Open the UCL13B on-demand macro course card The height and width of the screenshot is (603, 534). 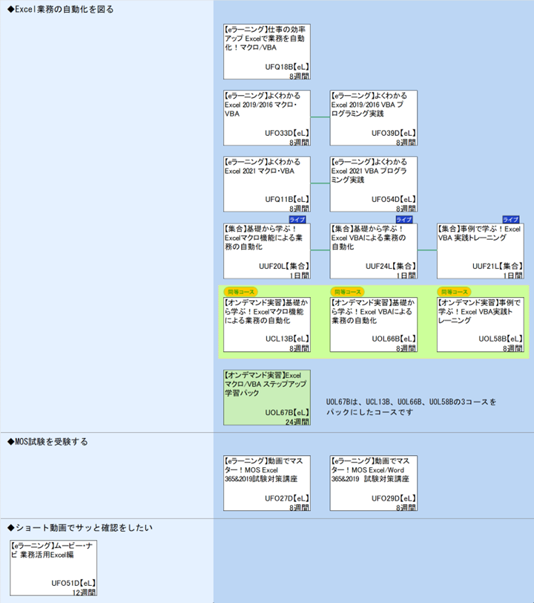(x=267, y=325)
